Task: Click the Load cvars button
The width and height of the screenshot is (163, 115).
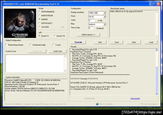Action: click(58, 51)
